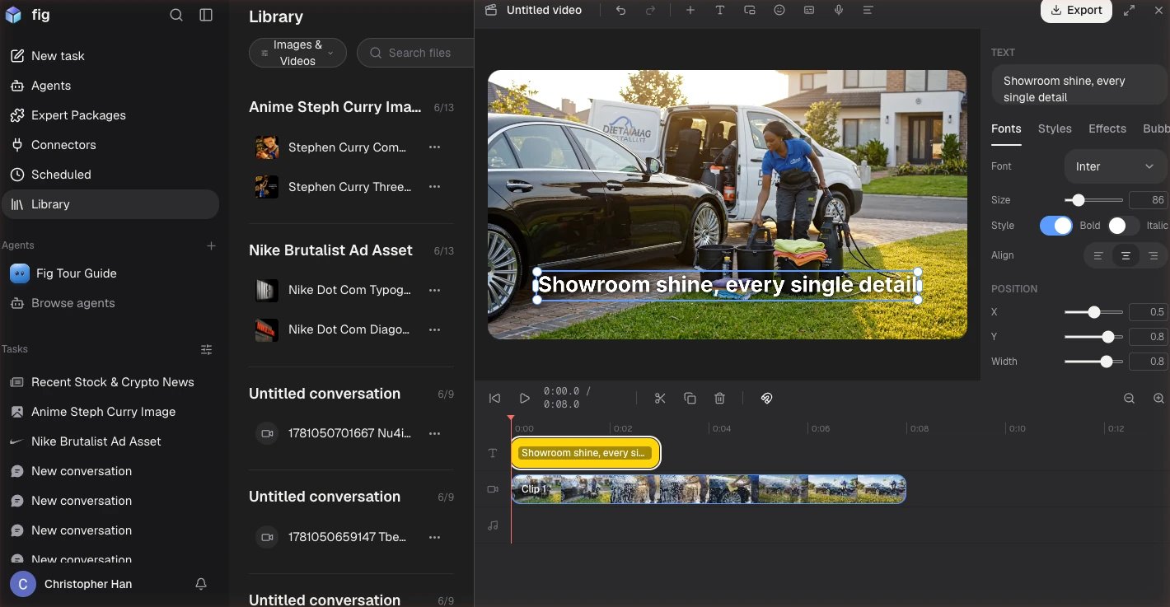The height and width of the screenshot is (607, 1170).
Task: Switch to Fonts tab
Action: [x=1006, y=128]
